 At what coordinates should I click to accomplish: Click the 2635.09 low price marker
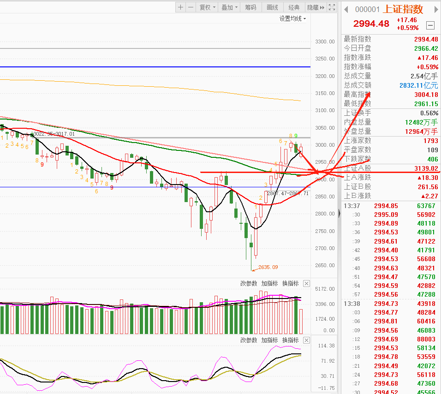pyautogui.click(x=268, y=267)
